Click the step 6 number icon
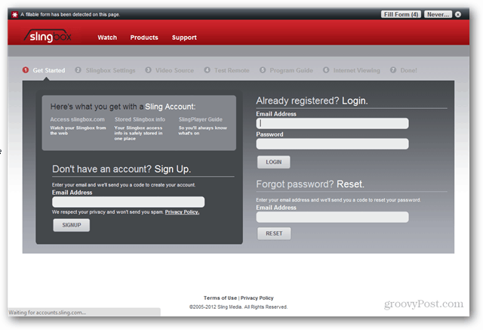 click(326, 70)
